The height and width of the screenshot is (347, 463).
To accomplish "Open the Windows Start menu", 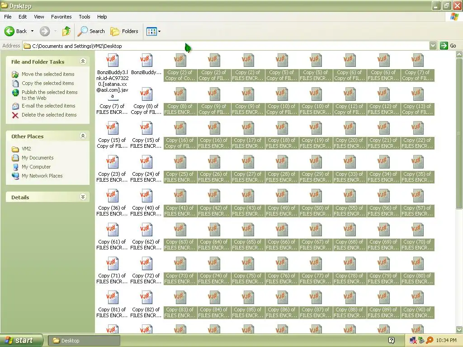I will coord(22,341).
